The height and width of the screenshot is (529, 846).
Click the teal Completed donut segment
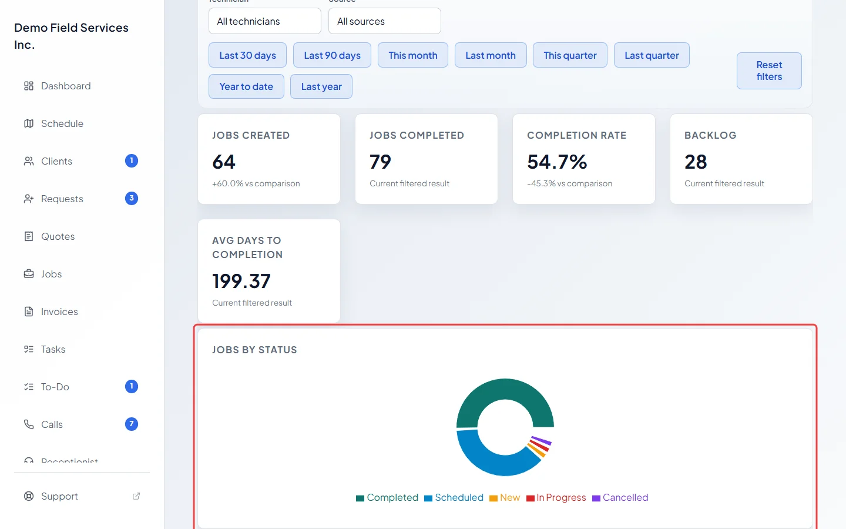(505, 389)
